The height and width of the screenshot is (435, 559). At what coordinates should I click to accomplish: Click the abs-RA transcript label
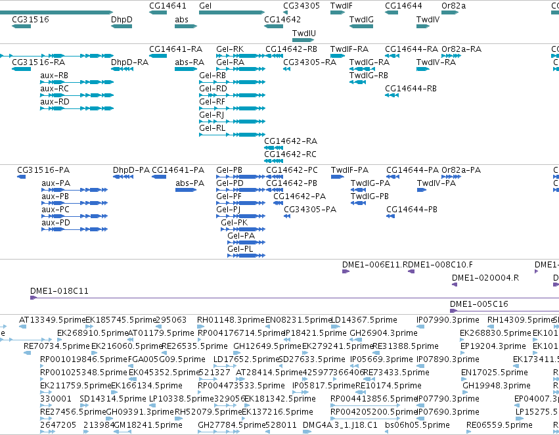[189, 62]
